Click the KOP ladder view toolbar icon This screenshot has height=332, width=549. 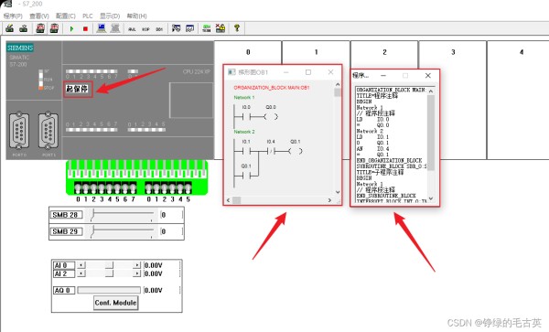[145, 29]
